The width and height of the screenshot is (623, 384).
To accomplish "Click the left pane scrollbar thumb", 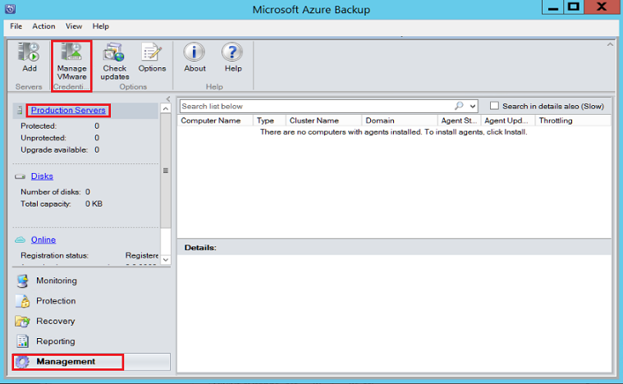I will 166,171.
